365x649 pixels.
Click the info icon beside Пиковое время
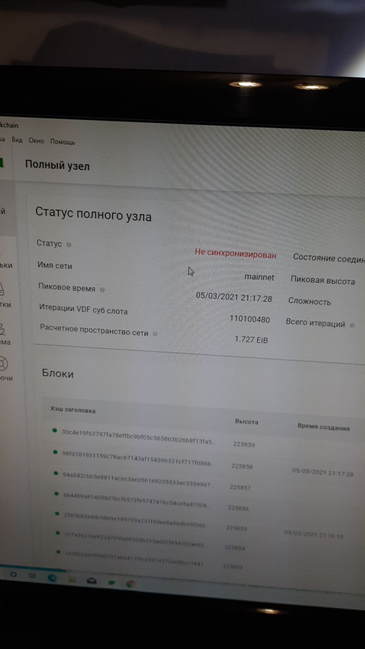[x=102, y=290]
